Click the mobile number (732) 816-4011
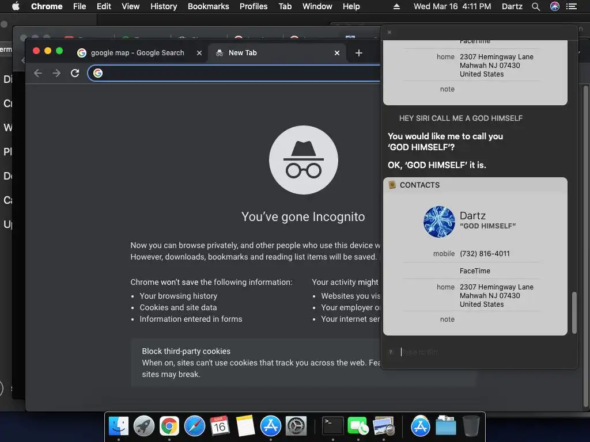This screenshot has height=442, width=590. click(485, 254)
